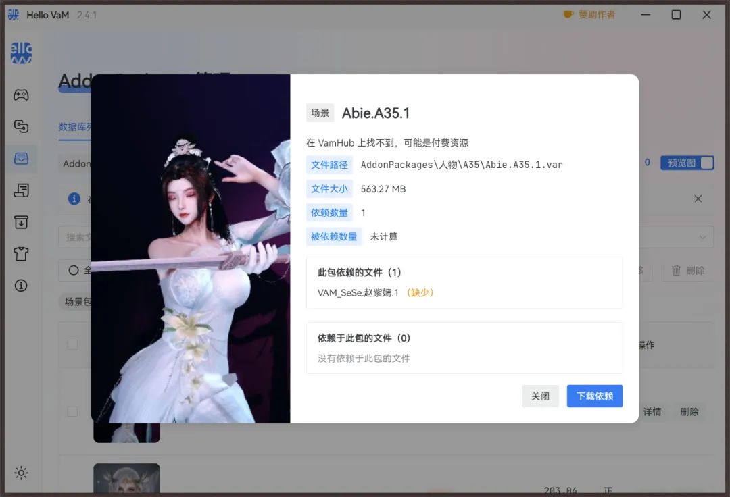The width and height of the screenshot is (730, 497).
Task: Switch to the 数据库 tab
Action: click(x=74, y=127)
